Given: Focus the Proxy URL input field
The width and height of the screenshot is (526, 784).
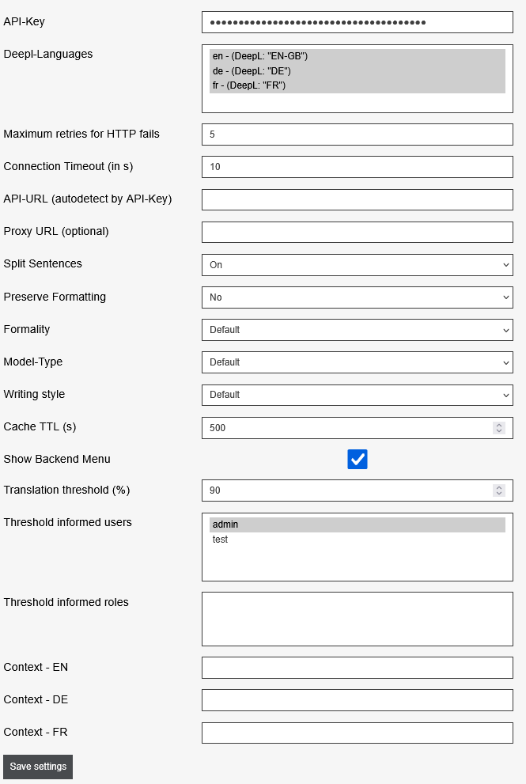Looking at the screenshot, I should tap(357, 232).
